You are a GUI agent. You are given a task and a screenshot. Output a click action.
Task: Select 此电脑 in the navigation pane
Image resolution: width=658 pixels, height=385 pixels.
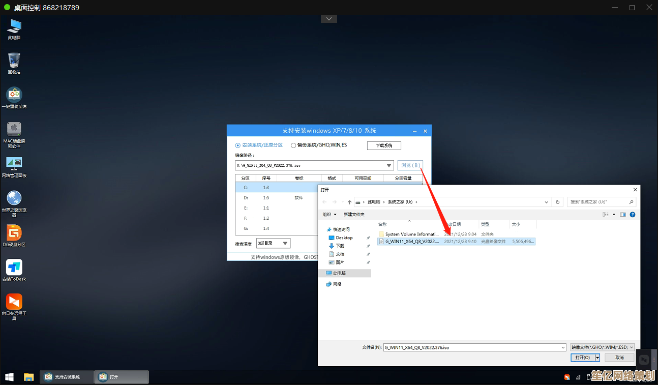340,273
